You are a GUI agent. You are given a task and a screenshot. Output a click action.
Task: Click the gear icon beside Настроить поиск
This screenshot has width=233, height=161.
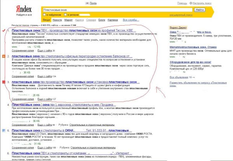(x=191, y=3)
